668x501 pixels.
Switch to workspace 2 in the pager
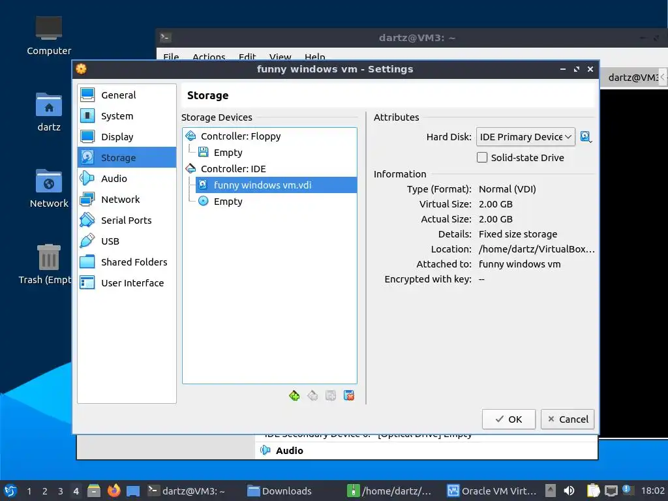point(45,491)
